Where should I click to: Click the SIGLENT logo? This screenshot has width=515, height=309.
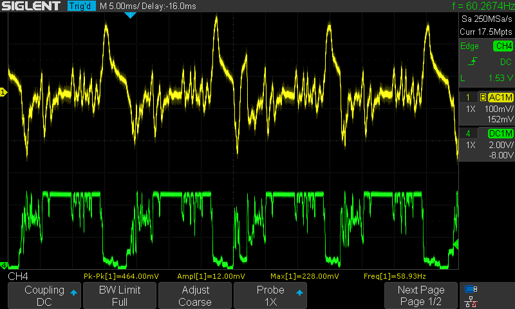[x=31, y=6]
